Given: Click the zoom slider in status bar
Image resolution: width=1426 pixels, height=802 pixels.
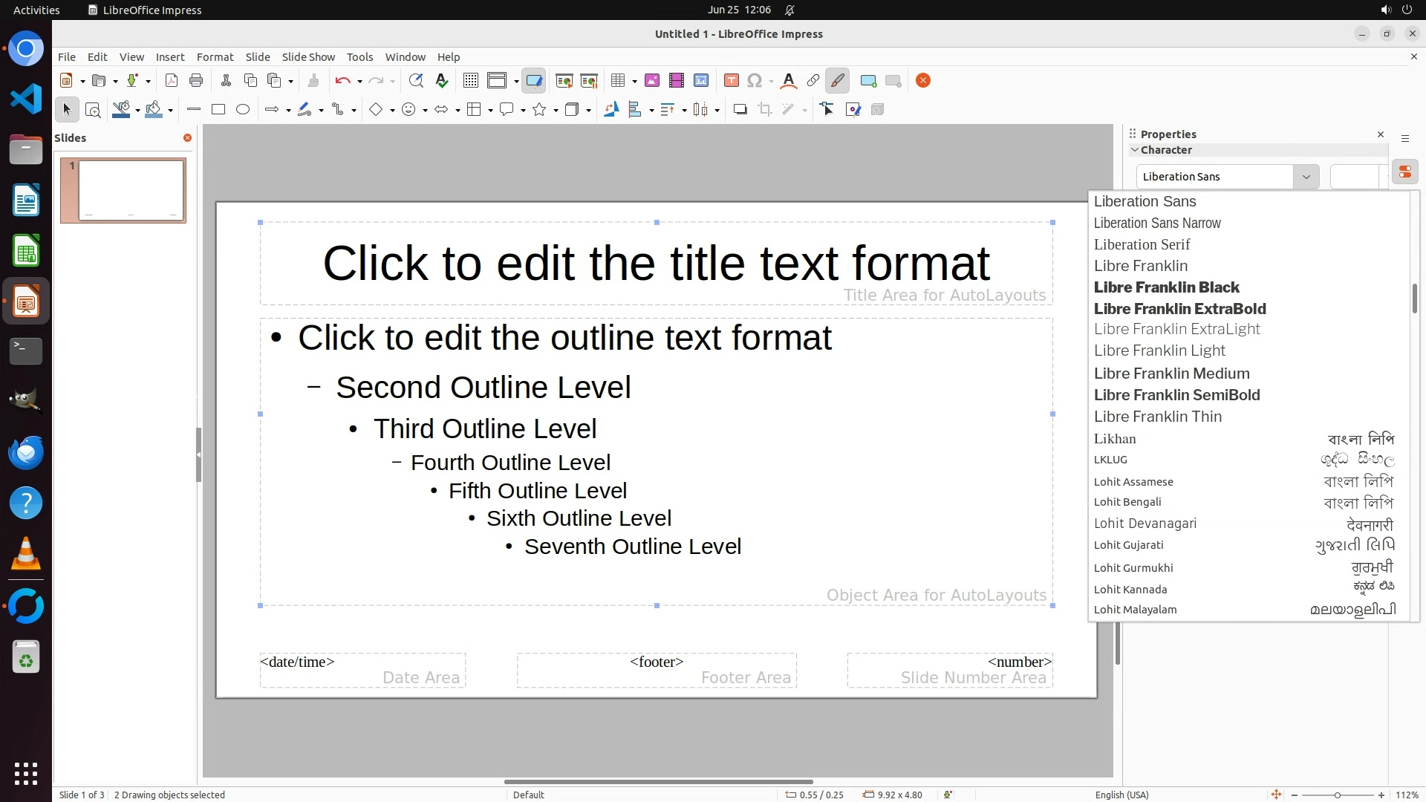Looking at the screenshot, I should pyautogui.click(x=1337, y=795).
